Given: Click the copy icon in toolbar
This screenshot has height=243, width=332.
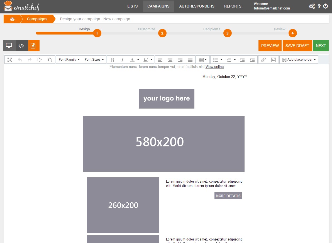Looking at the screenshot, I should pos(40,60).
